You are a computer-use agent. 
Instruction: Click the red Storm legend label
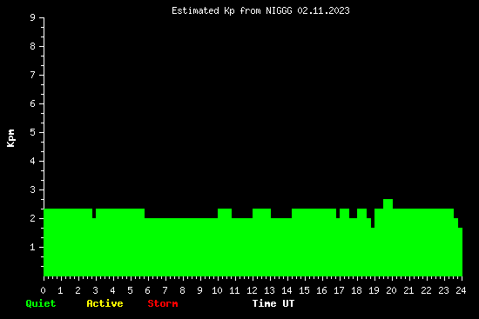click(163, 303)
